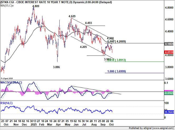Image resolution: width=175 pixels, height=130 pixels.
Task: Select the MACD(12,26,9,C) study label
Action: tap(11, 83)
